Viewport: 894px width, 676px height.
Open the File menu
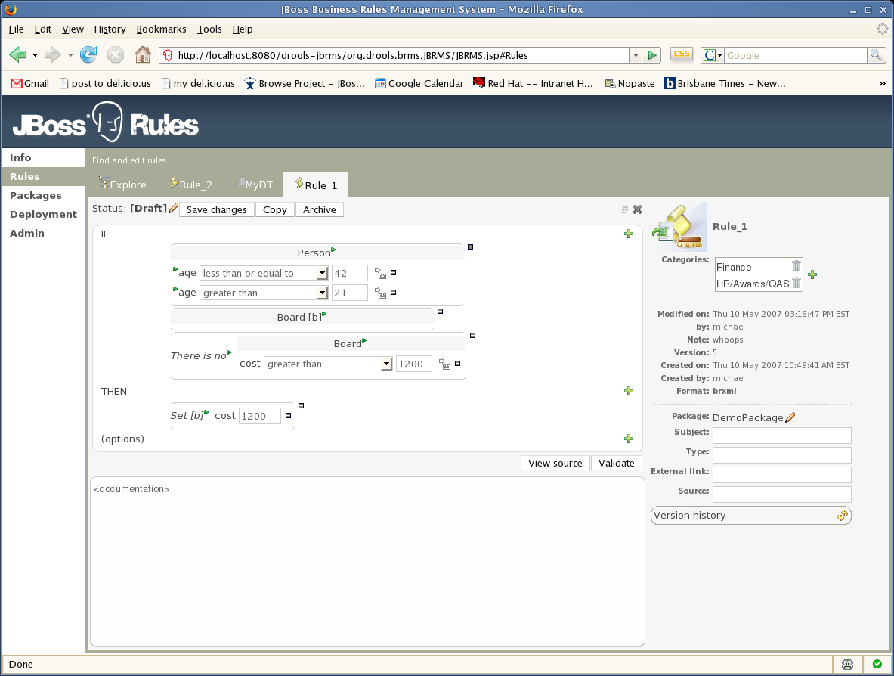(x=17, y=29)
